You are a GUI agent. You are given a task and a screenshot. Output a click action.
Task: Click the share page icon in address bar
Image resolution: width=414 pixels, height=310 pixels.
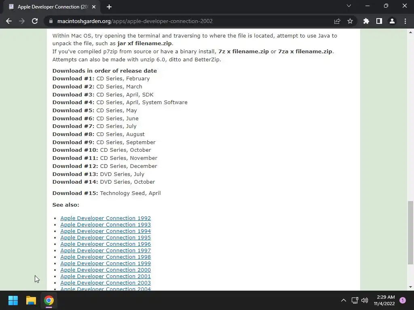point(337,21)
